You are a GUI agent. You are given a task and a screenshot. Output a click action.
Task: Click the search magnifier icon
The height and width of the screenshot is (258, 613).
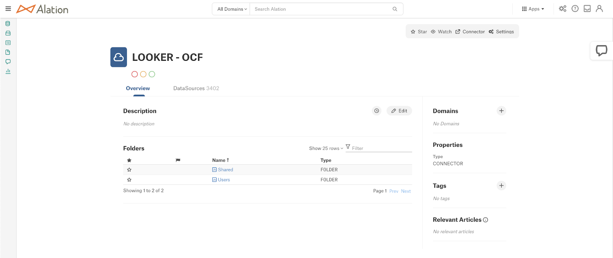(395, 9)
